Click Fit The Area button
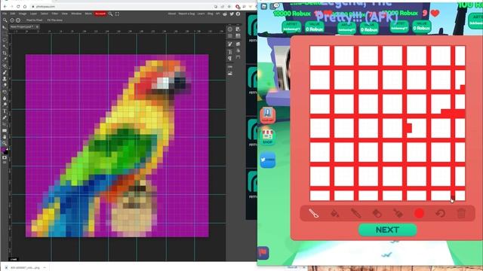 55,20
